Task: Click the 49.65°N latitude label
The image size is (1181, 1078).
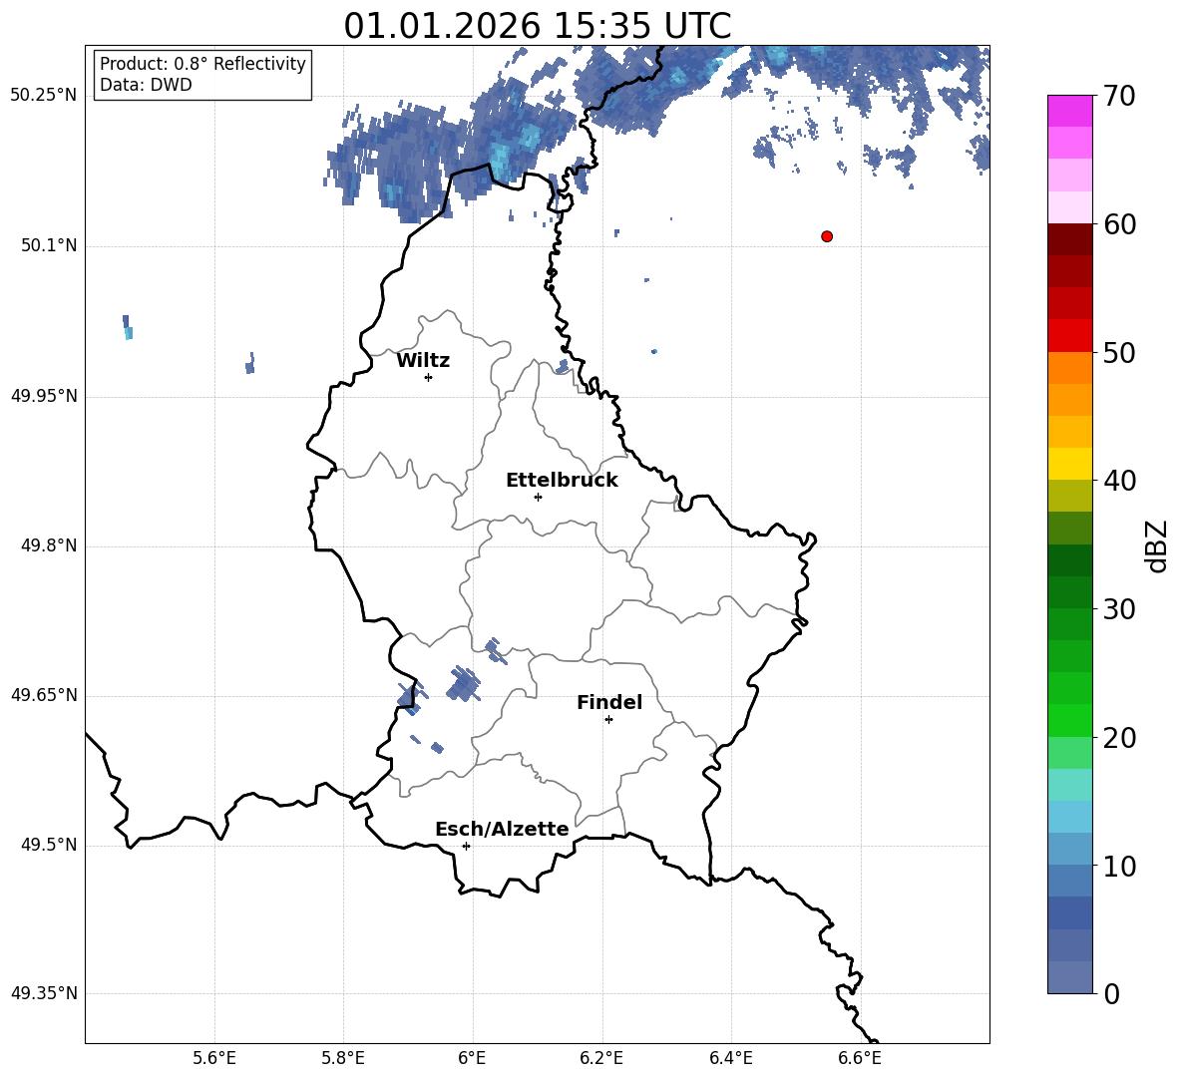Action: click(x=44, y=694)
